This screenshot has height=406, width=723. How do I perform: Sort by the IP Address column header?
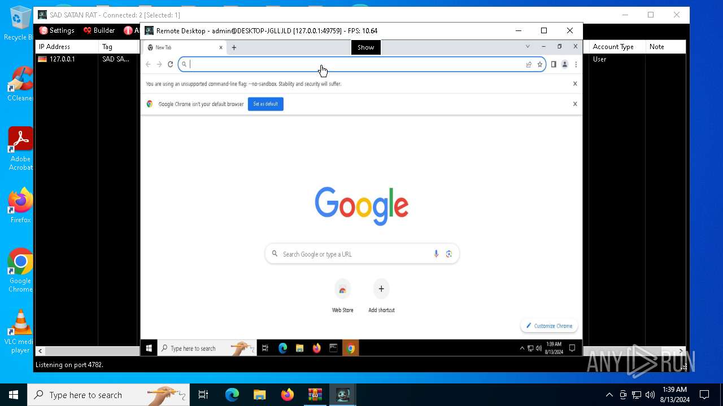[x=67, y=47]
